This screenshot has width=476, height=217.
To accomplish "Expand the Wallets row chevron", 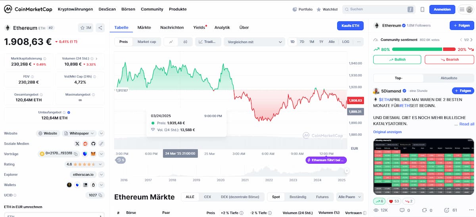I will 101,185.
